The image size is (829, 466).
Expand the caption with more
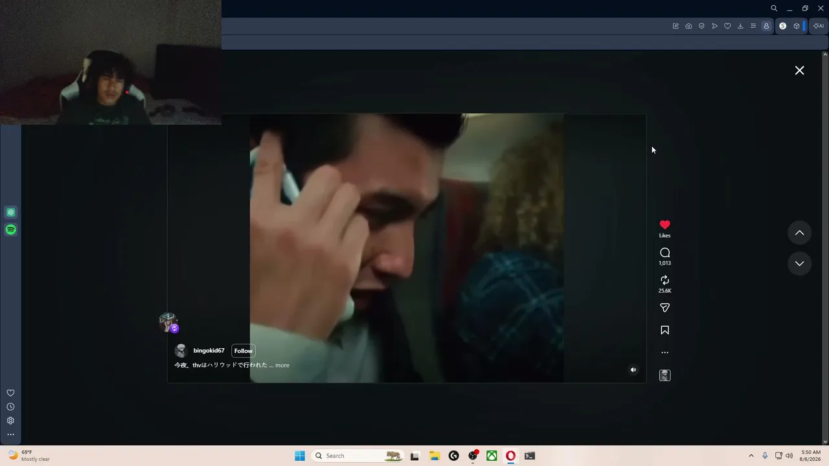(x=282, y=365)
